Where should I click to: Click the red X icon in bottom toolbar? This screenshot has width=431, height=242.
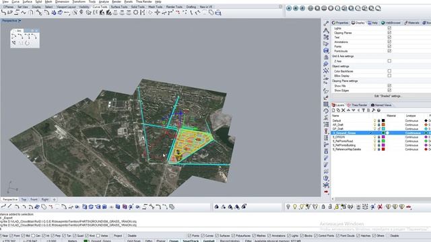380,207
